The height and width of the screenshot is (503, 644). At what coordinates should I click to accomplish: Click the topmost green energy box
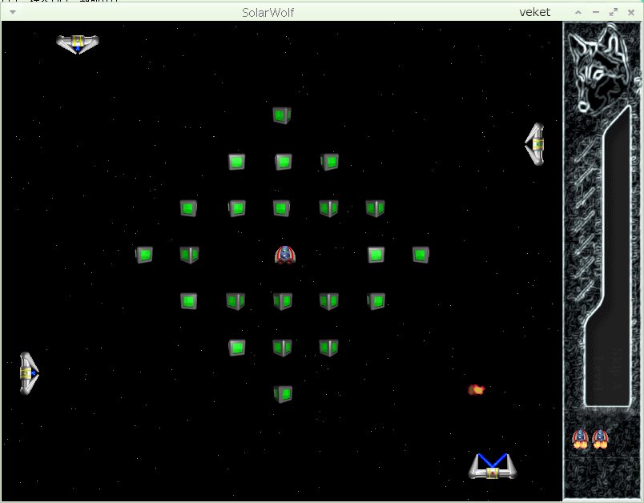click(282, 115)
